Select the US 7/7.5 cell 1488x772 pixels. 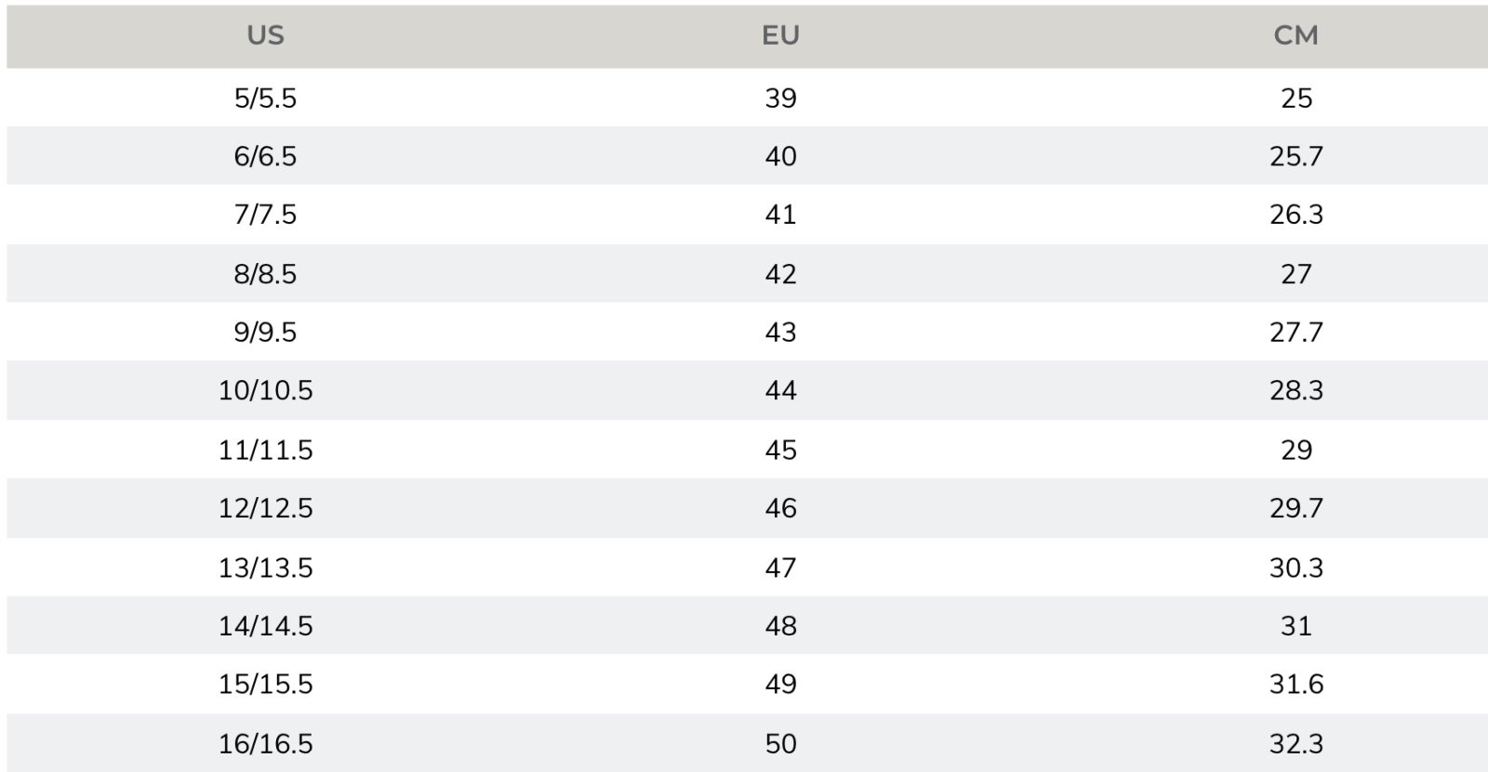(265, 215)
